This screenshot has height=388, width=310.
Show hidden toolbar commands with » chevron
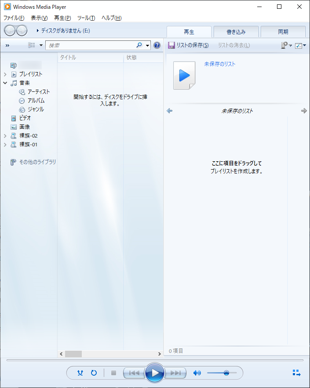[7, 45]
